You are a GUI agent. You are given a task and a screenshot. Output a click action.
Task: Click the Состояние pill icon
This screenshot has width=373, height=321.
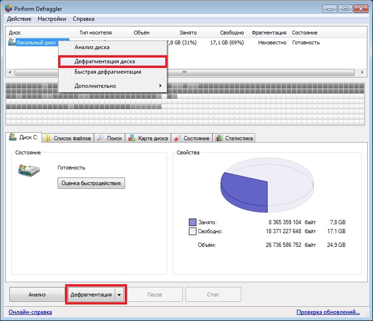[178, 138]
